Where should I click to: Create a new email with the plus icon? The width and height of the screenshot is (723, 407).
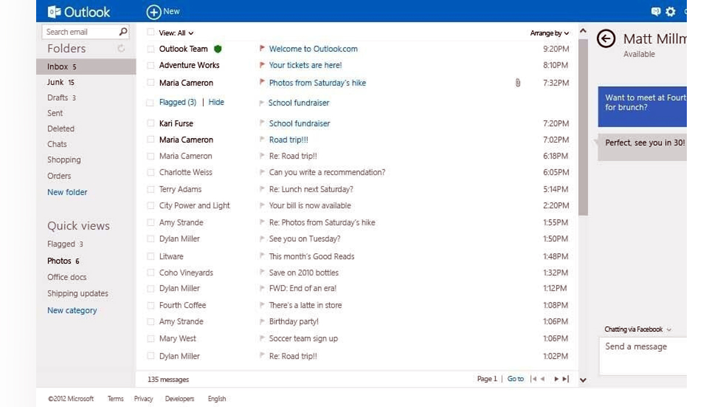[154, 11]
